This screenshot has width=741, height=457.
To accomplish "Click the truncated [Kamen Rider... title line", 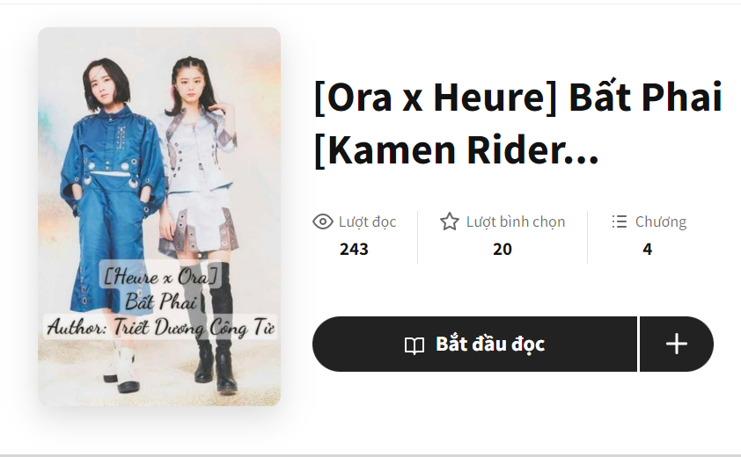I will coord(457,149).
